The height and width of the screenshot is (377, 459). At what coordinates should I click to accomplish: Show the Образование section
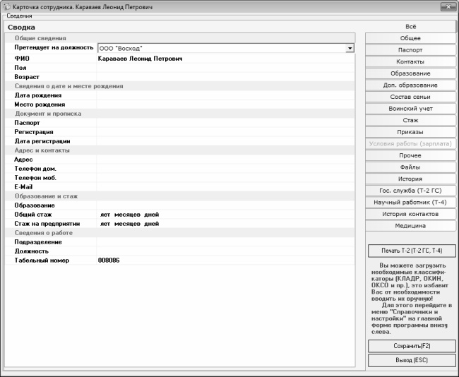410,73
